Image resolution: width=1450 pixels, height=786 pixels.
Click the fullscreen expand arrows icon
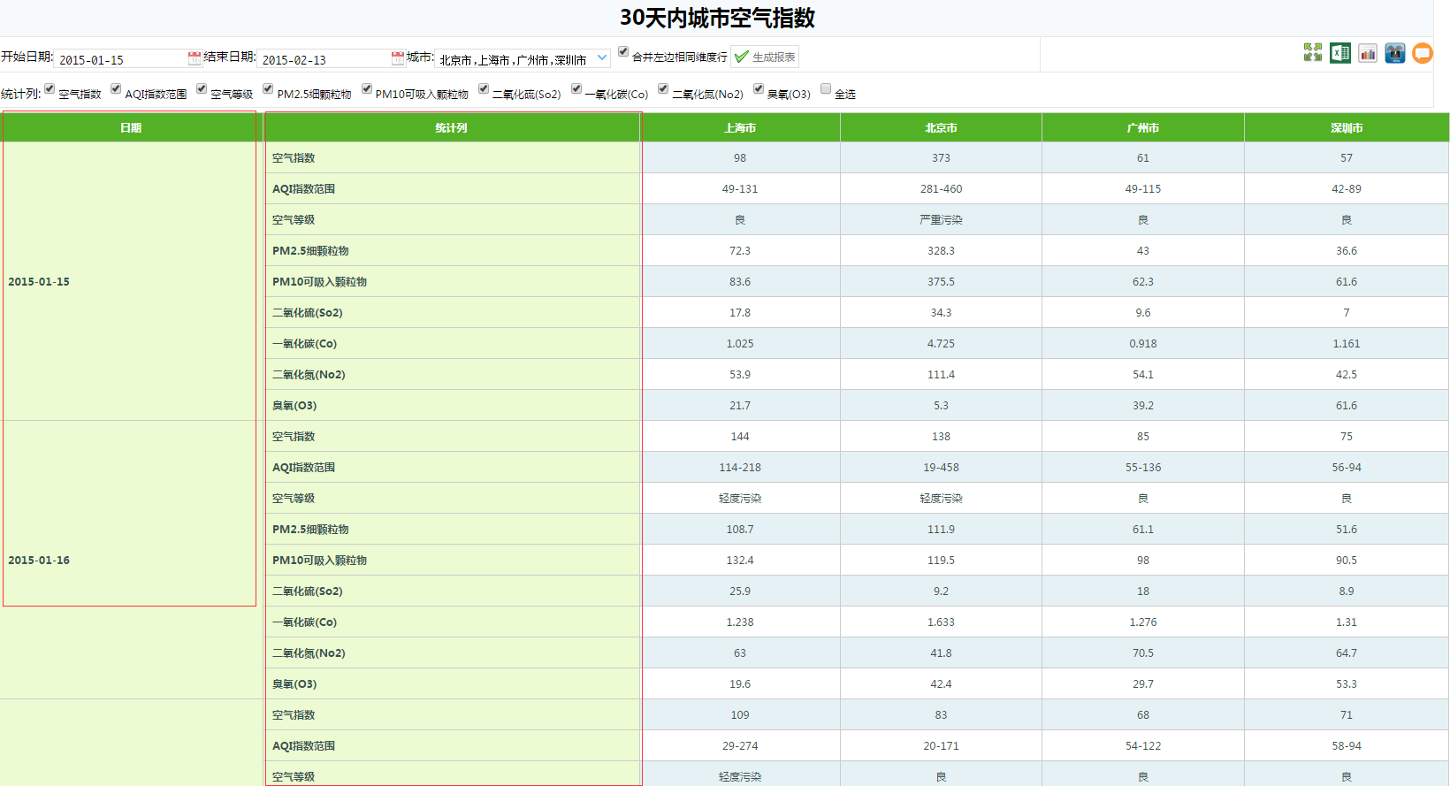coord(1313,53)
